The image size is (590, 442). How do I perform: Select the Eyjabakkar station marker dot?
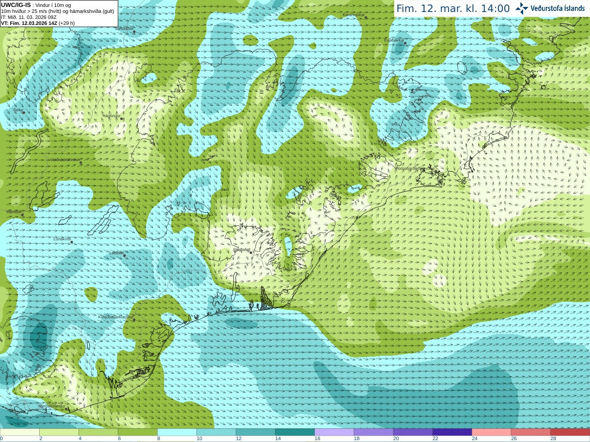[405, 43]
